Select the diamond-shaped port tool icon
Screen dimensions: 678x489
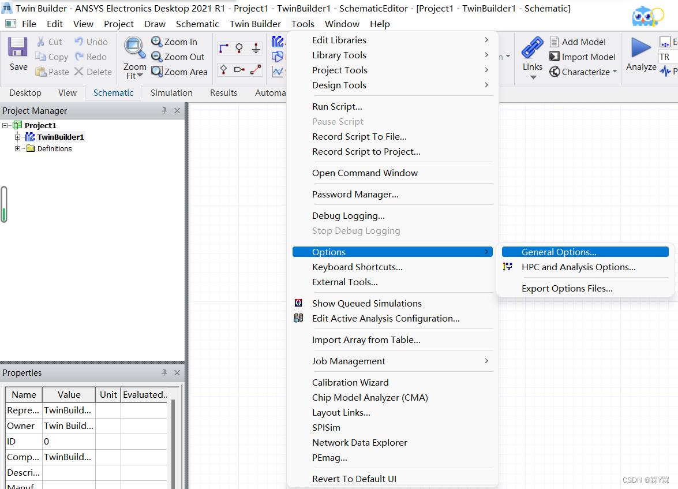pyautogui.click(x=223, y=69)
